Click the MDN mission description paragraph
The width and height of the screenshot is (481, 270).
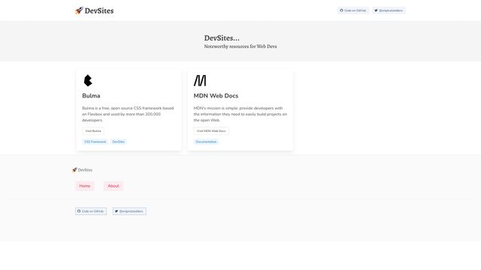[240, 114]
